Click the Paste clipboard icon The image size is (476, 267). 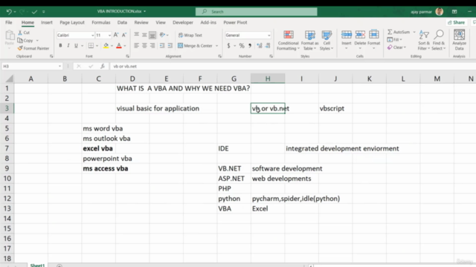tap(10, 36)
